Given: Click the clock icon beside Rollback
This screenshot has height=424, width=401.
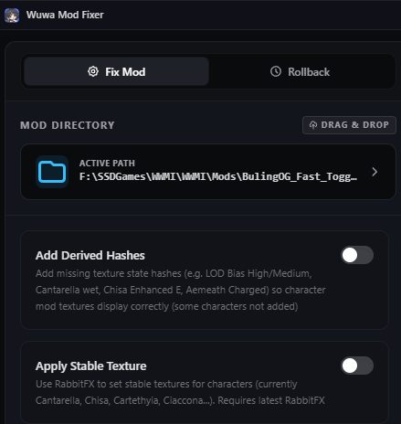Looking at the screenshot, I should click(276, 71).
